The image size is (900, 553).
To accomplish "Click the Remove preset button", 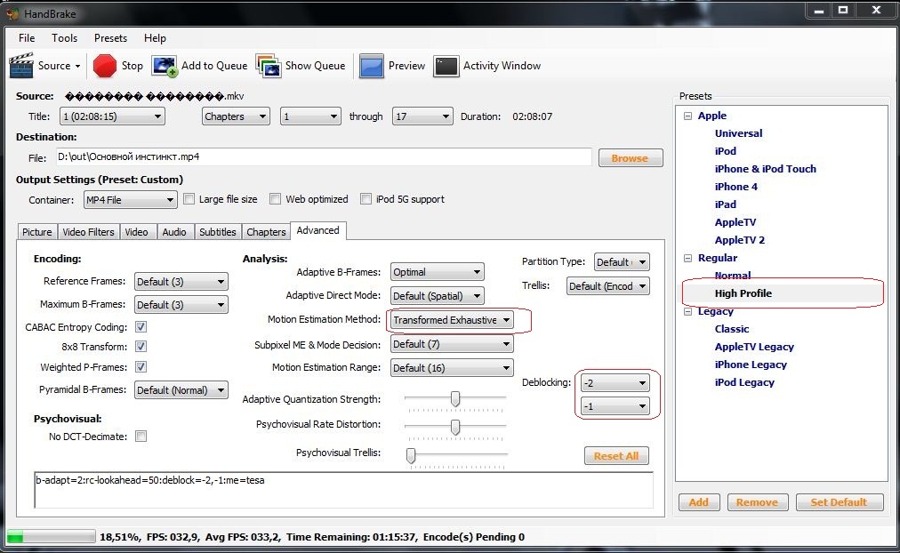I will [758, 502].
